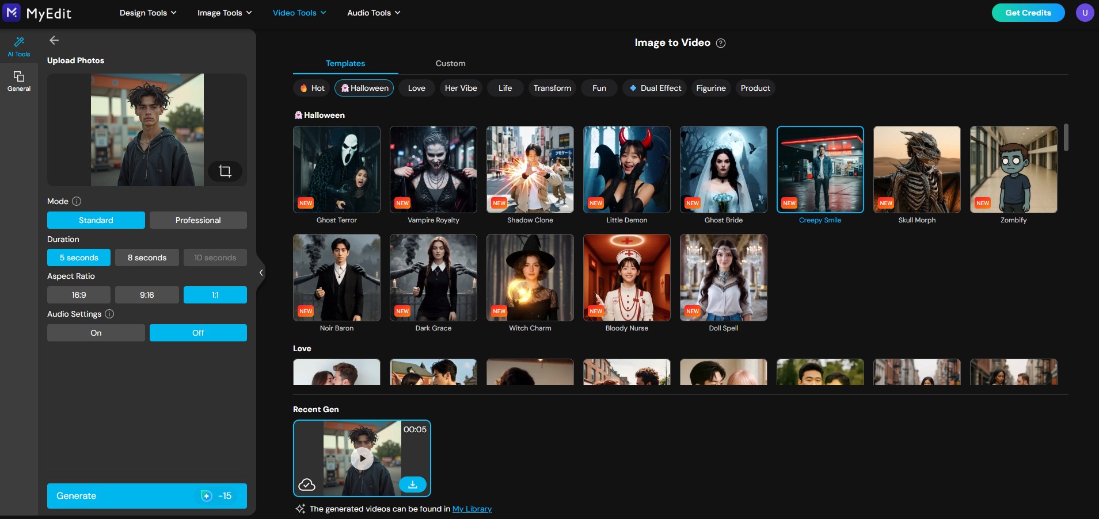Open the AI Tools sidebar panel
Screen dimensions: 1099x519
tap(19, 47)
